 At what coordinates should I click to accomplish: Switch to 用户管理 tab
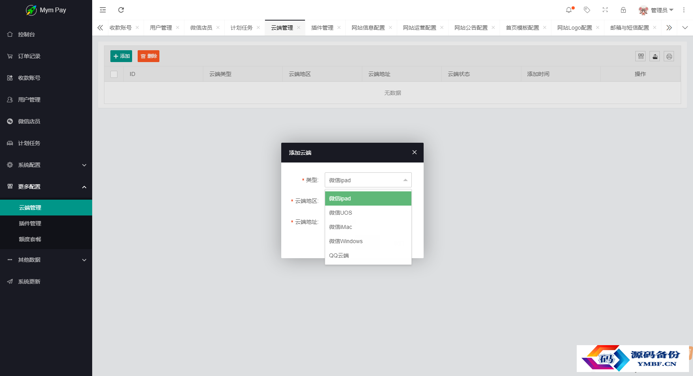pyautogui.click(x=161, y=28)
